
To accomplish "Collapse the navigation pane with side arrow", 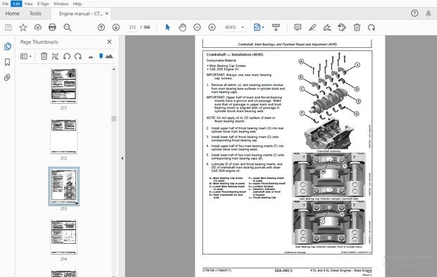I will [x=122, y=159].
